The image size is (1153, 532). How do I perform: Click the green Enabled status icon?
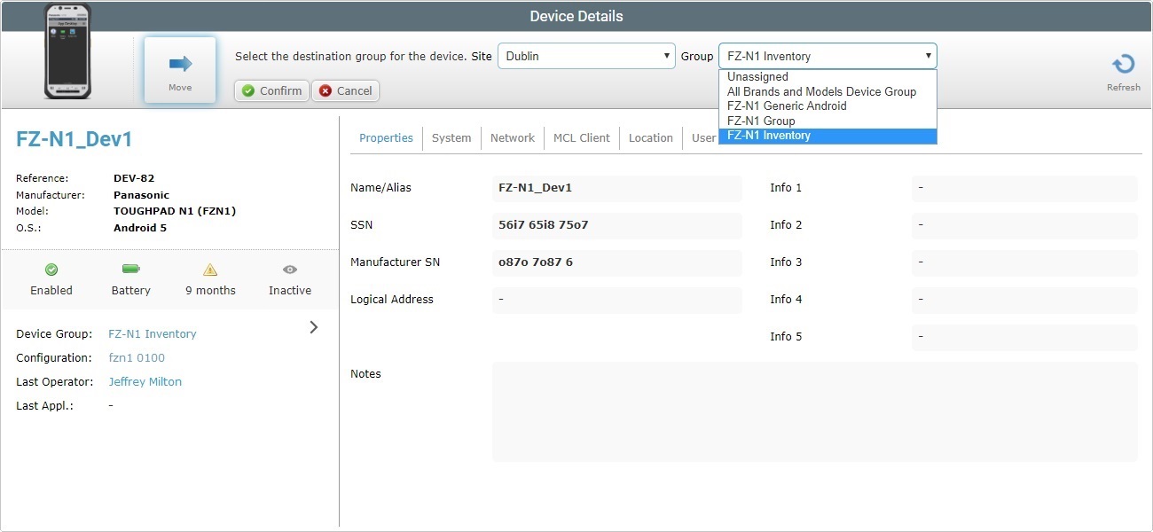pyautogui.click(x=51, y=270)
